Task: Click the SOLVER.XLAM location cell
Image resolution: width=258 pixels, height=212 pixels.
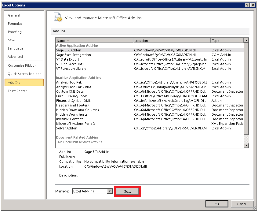Action: (170, 128)
